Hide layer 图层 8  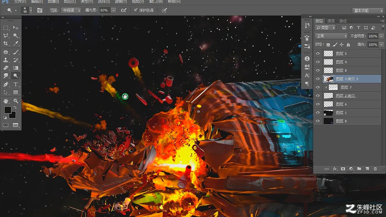318,71
